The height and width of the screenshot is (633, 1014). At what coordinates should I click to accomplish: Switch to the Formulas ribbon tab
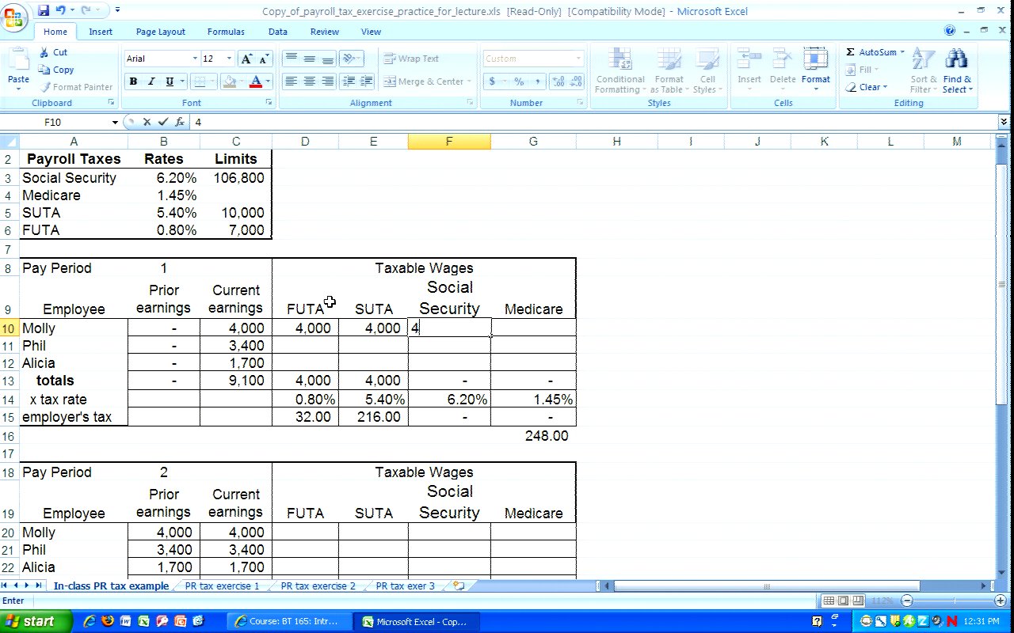point(225,32)
